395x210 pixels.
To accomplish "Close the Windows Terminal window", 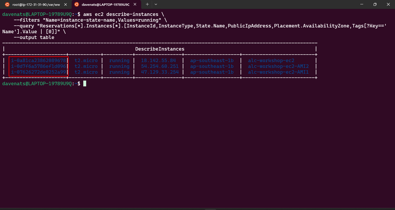I will (388, 4).
